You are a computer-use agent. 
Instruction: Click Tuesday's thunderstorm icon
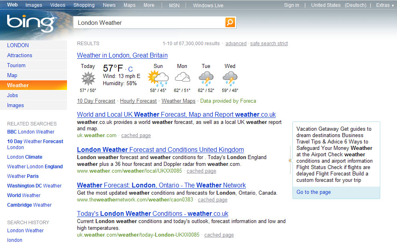pos(206,78)
